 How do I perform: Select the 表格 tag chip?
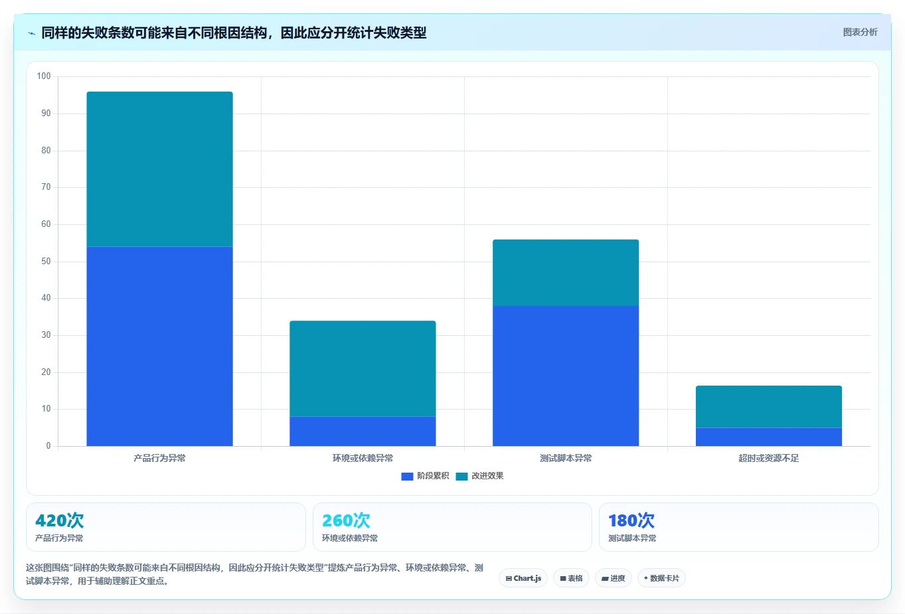pyautogui.click(x=571, y=578)
